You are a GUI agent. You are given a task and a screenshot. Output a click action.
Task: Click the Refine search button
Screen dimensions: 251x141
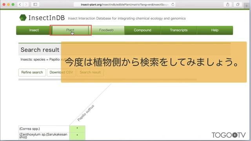coord(32,72)
